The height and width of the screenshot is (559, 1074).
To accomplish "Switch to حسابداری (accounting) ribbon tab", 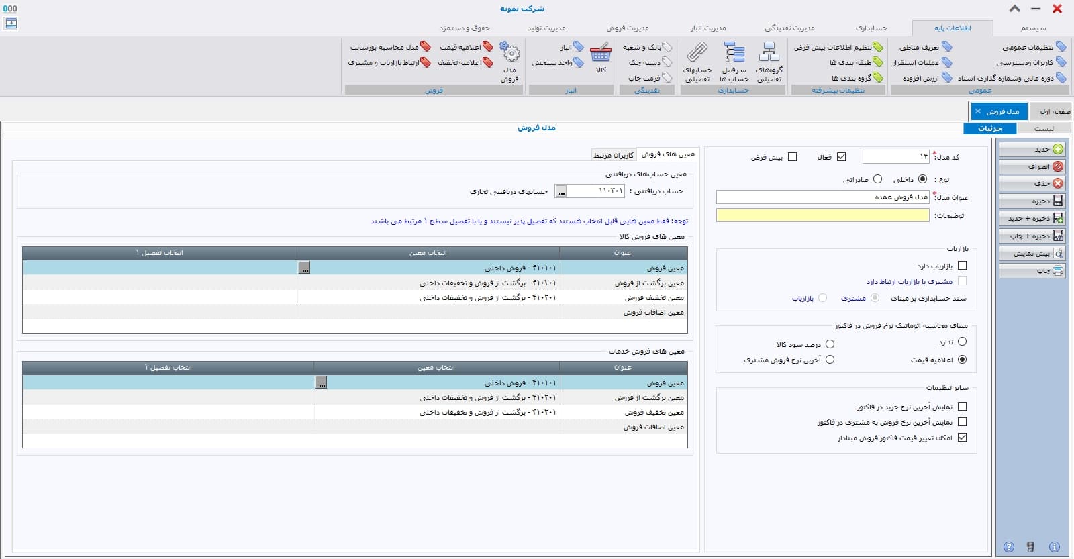I will [871, 28].
